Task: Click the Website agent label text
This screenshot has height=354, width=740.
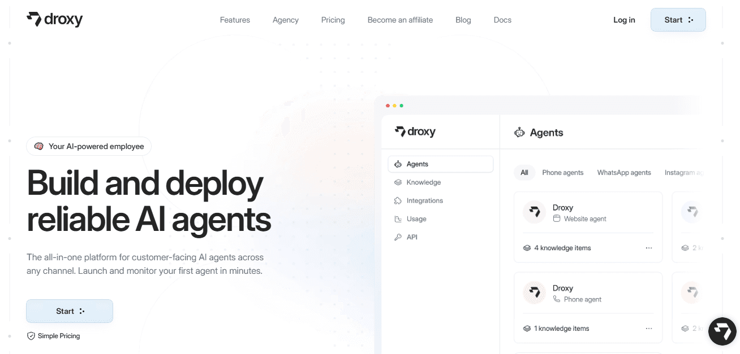Action: 585,218
